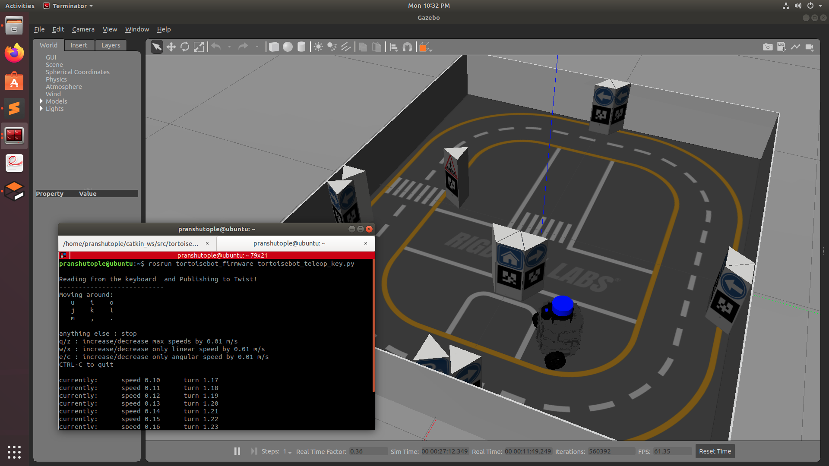
Task: Insert a box shape
Action: click(x=274, y=47)
